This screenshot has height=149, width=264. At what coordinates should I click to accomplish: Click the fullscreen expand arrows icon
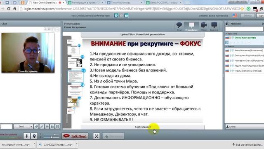97,136
